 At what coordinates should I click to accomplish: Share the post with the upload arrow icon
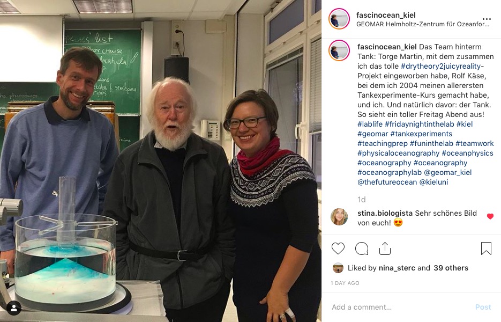click(385, 248)
